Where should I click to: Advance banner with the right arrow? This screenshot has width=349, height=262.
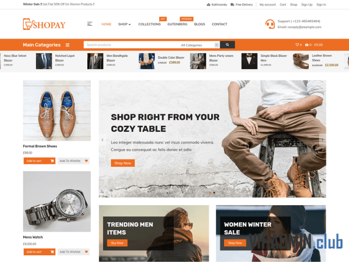(x=323, y=140)
